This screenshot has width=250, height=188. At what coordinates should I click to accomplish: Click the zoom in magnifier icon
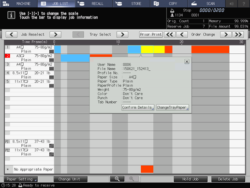132,179
